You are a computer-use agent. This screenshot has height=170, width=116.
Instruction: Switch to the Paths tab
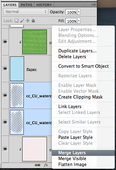click(x=27, y=5)
